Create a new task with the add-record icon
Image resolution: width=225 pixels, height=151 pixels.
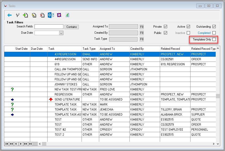click(x=25, y=15)
